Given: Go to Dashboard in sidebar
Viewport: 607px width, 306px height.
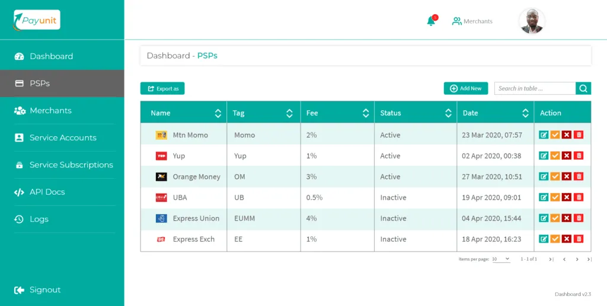Looking at the screenshot, I should coord(62,56).
